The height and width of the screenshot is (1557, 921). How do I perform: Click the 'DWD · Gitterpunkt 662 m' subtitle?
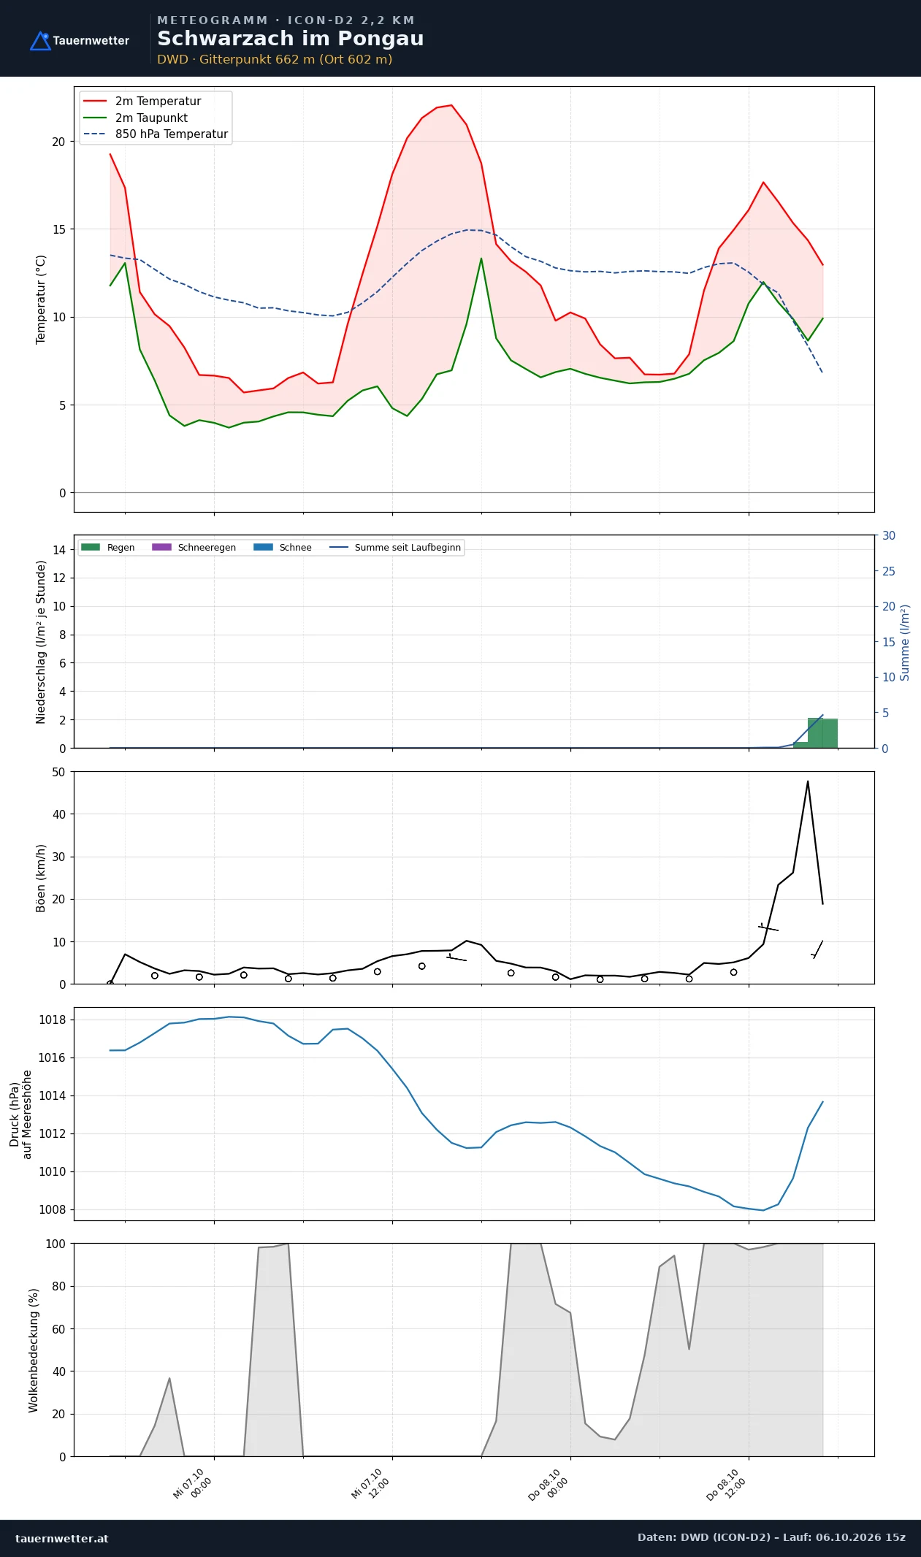click(x=275, y=60)
